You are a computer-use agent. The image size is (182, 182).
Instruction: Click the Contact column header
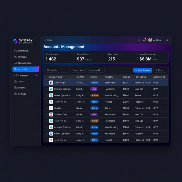point(80,77)
